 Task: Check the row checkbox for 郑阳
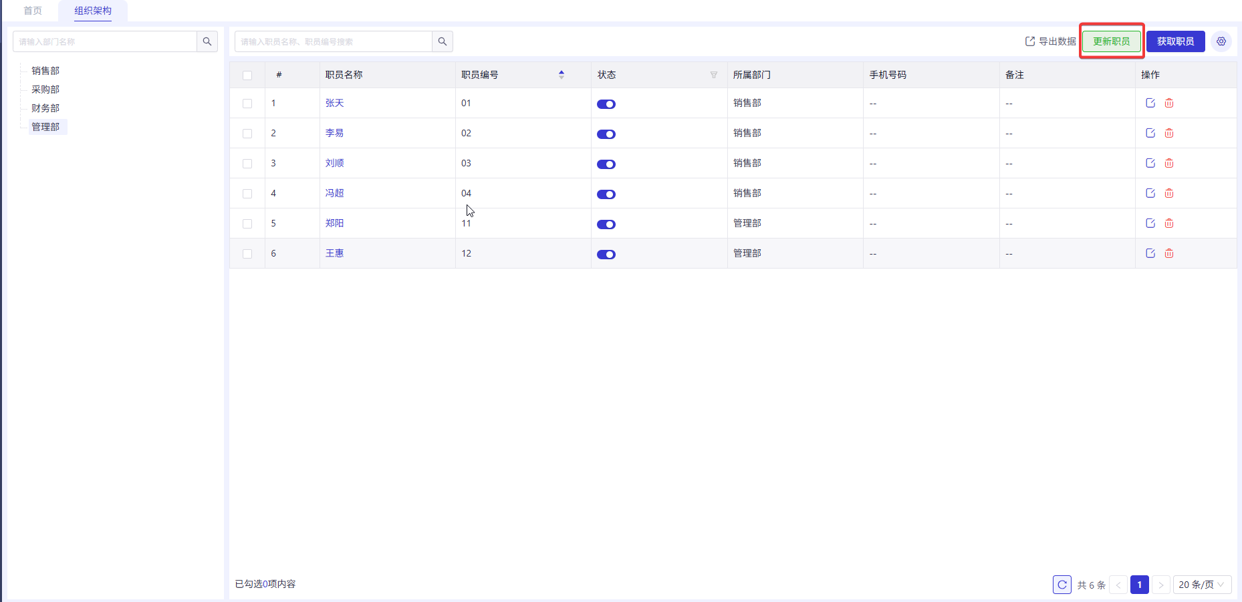coord(247,224)
